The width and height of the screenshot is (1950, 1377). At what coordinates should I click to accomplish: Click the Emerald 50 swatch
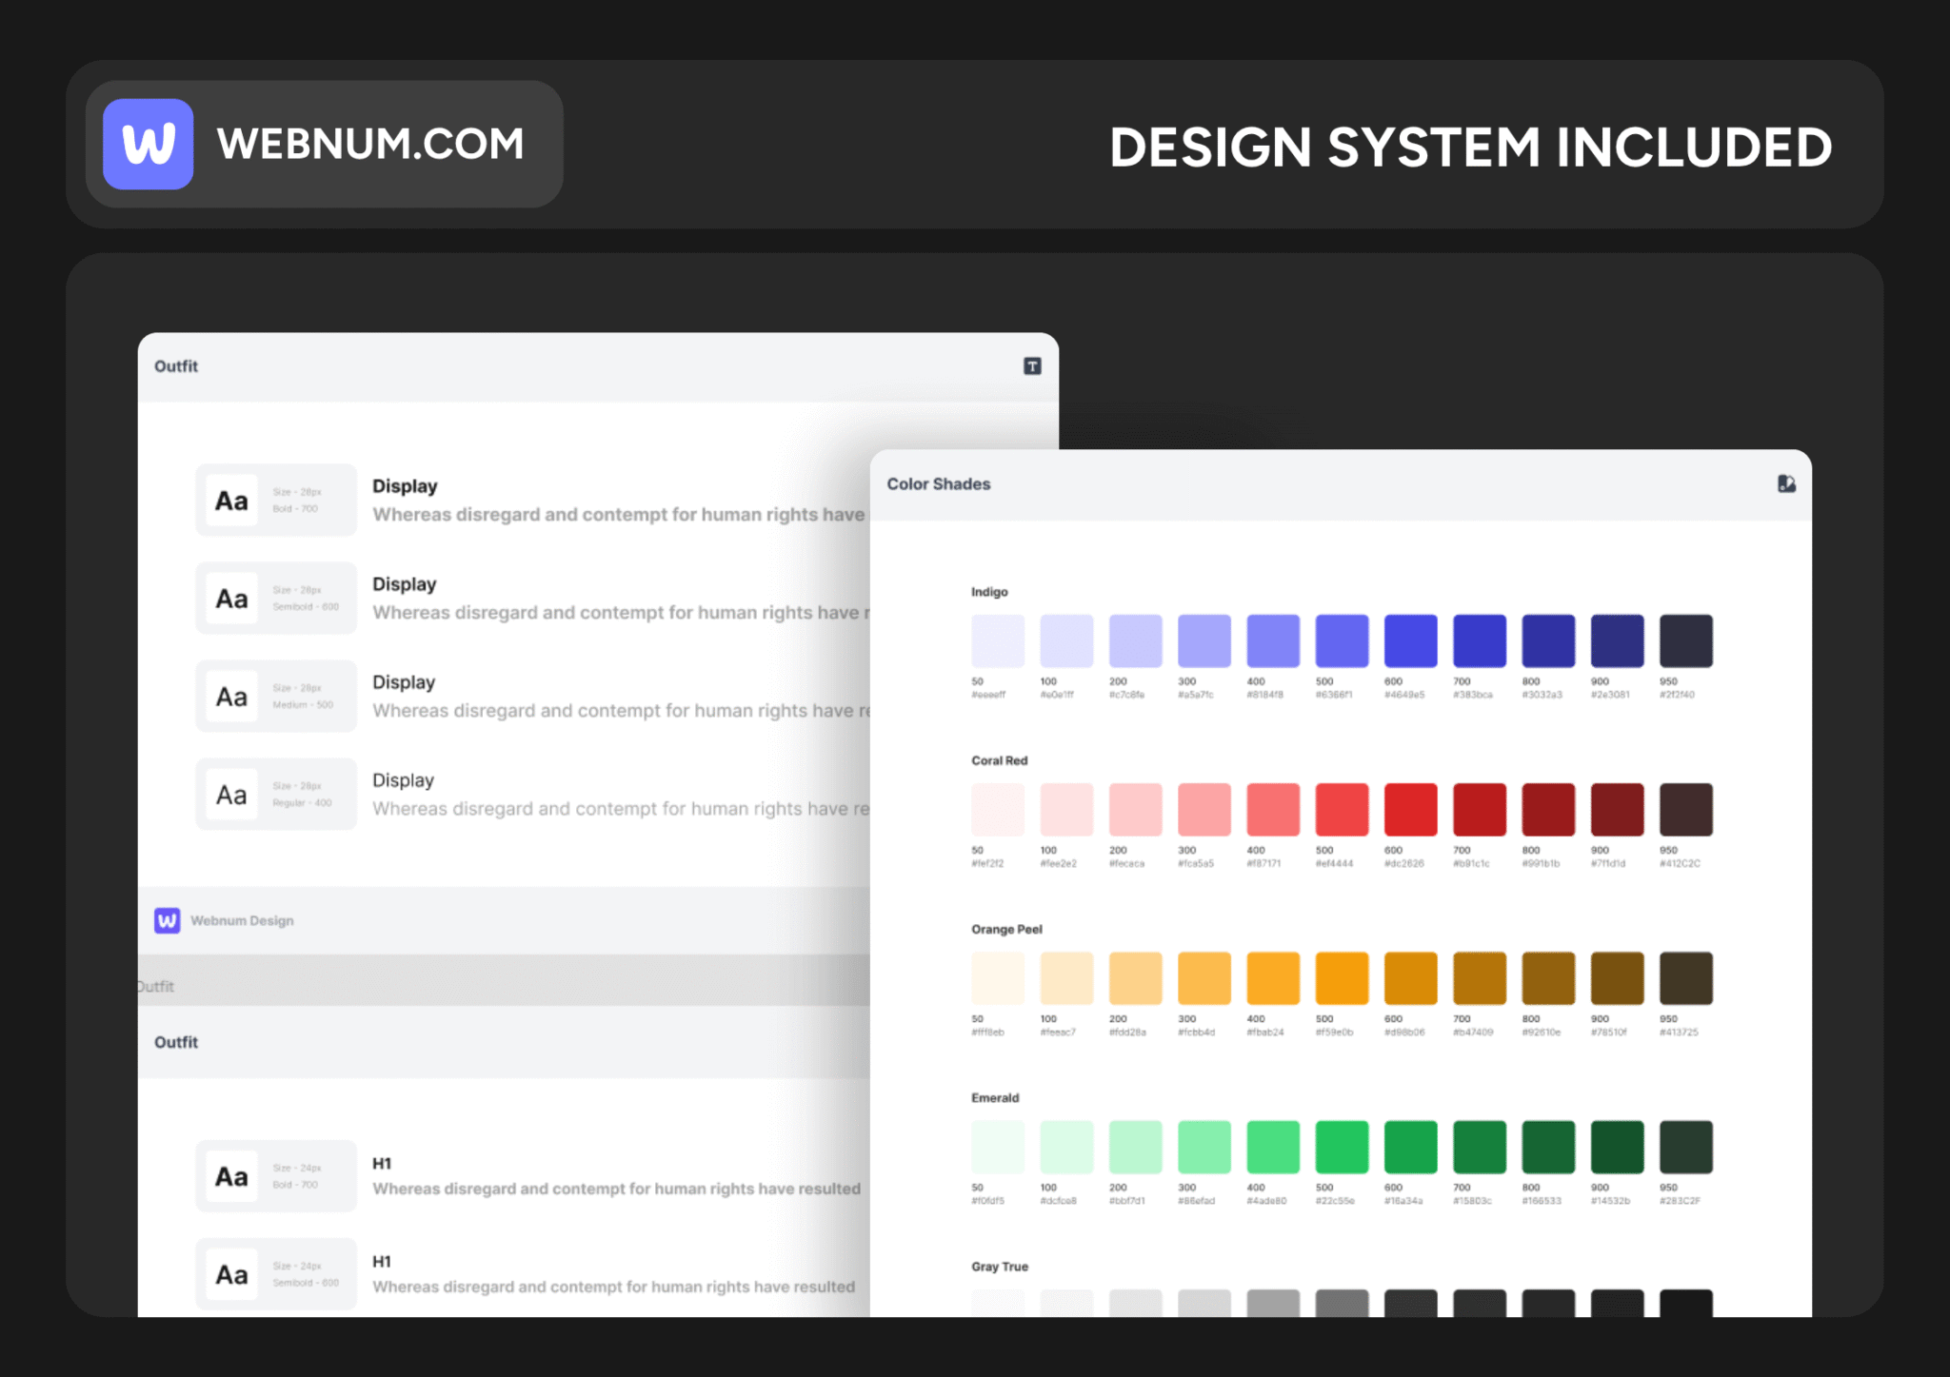[x=997, y=1145]
